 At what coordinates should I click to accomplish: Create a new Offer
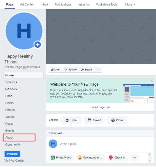pyautogui.click(x=117, y=120)
